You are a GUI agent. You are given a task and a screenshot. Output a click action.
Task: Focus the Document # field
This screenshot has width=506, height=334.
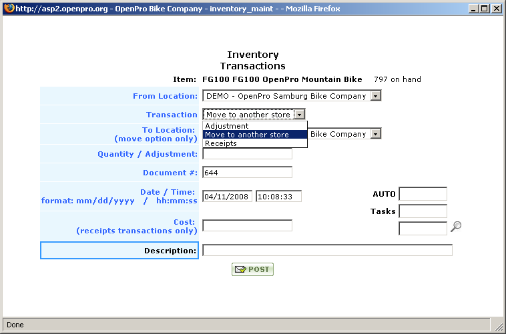coord(247,173)
